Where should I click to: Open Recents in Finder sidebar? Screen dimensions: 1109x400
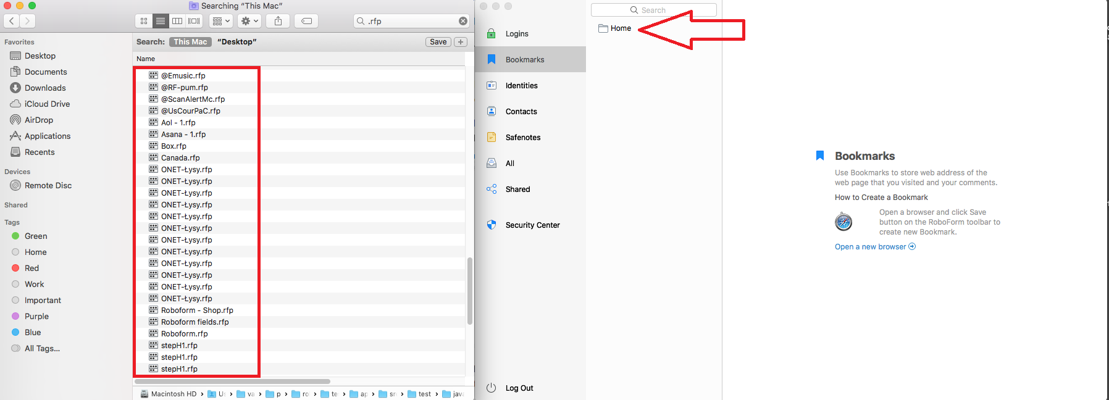click(40, 152)
